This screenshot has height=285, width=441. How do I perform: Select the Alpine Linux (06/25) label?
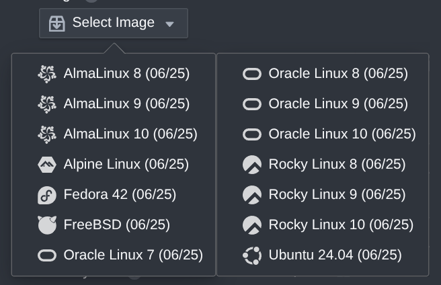(126, 165)
